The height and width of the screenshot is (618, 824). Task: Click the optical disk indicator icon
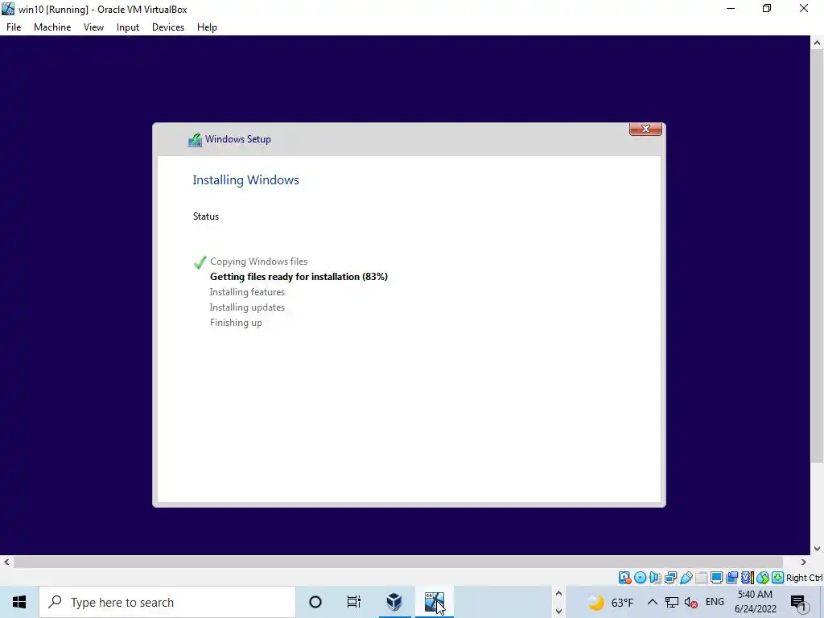coord(640,578)
